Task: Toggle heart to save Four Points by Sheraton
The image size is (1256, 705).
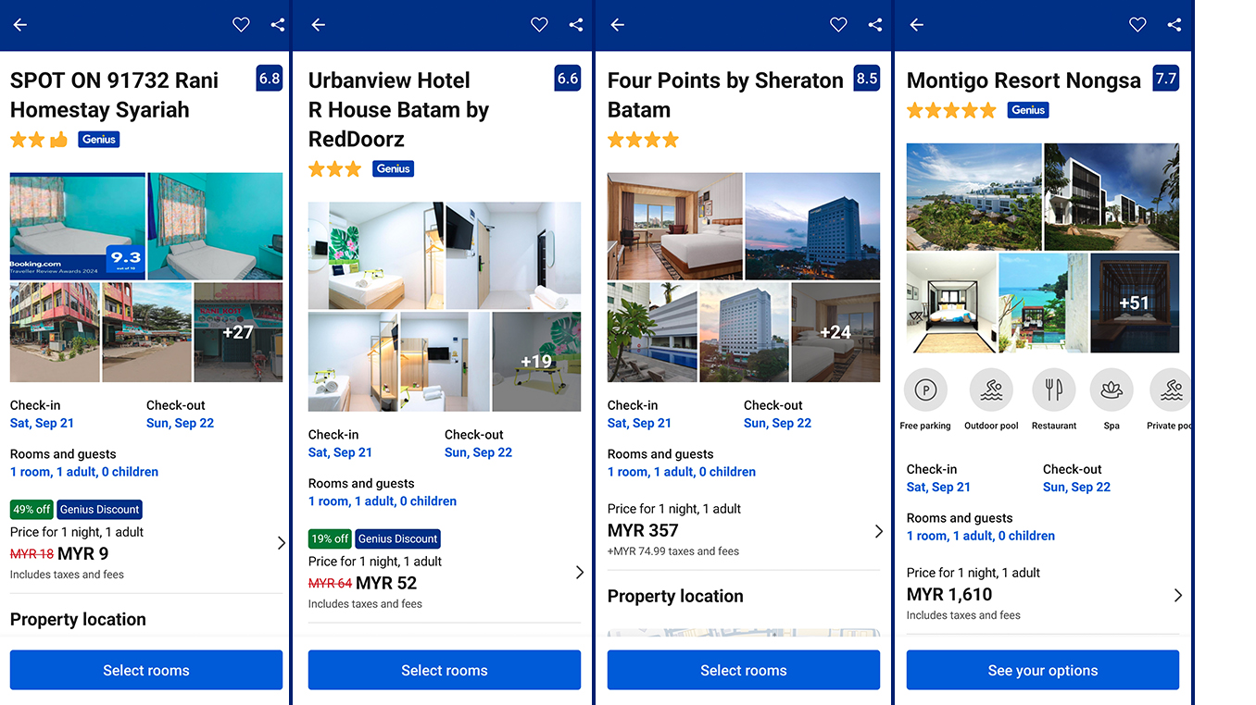Action: pos(838,25)
